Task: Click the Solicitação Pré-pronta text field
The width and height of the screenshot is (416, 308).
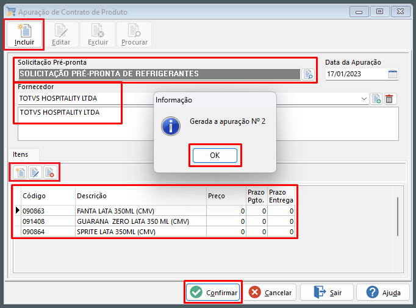Action: tap(159, 74)
